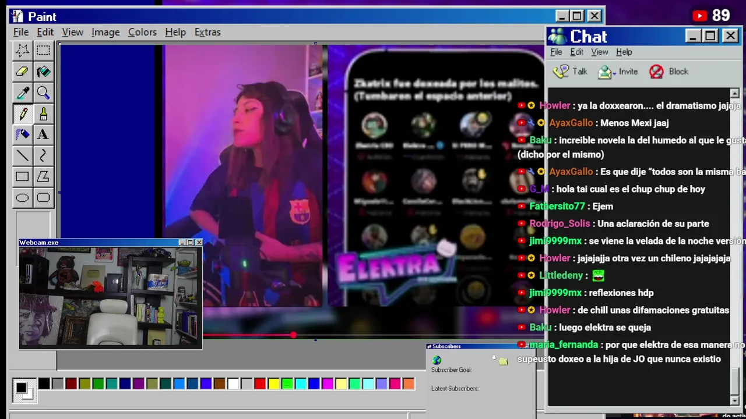Minimize the Webcam.exe window
The width and height of the screenshot is (746, 419).
(182, 243)
